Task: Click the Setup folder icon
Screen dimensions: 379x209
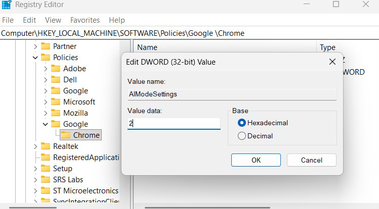Action: (46, 168)
